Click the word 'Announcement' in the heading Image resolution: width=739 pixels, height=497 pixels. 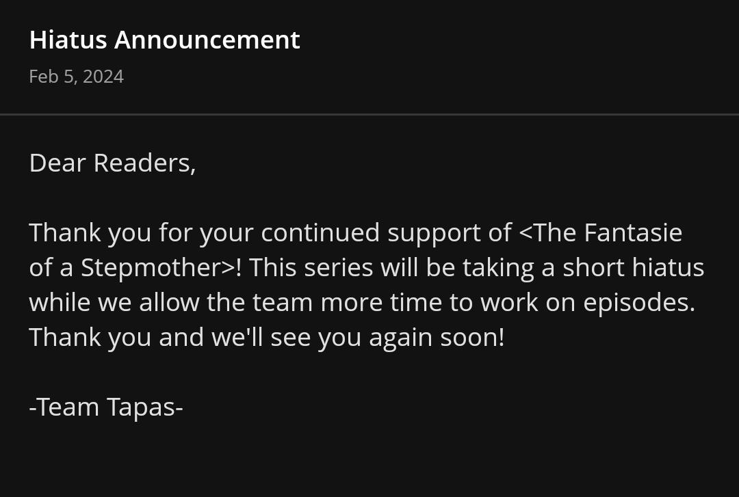coord(207,40)
